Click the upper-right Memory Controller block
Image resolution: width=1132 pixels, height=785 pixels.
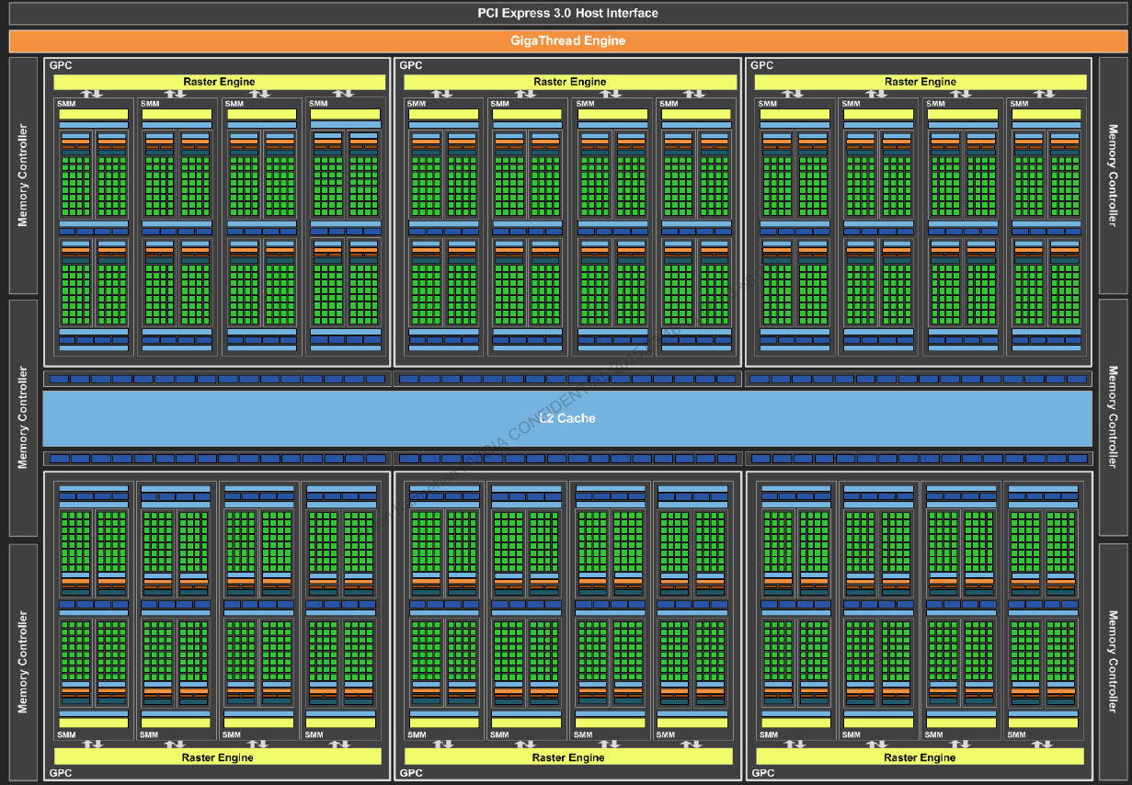point(1113,176)
